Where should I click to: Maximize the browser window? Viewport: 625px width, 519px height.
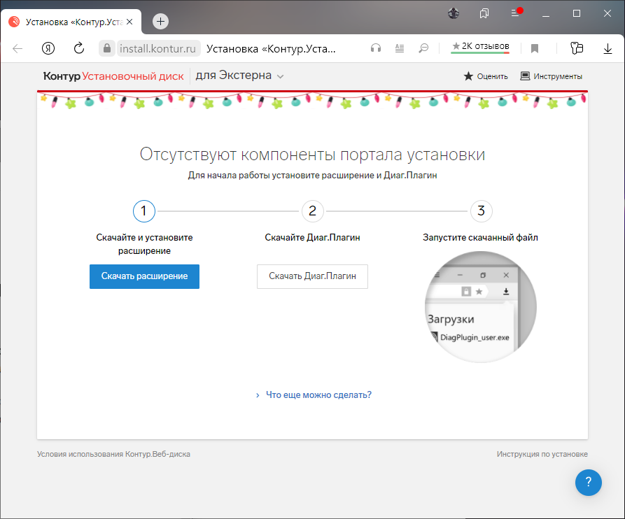[577, 13]
